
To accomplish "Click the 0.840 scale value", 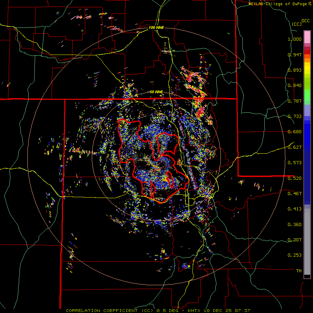I will pos(295,86).
